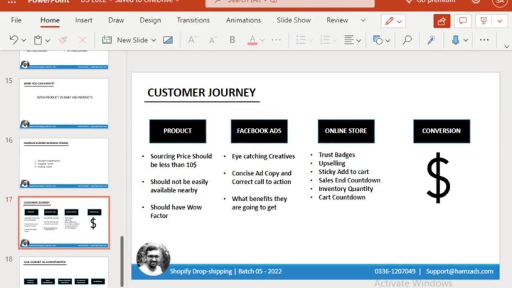Screen dimensions: 512x288
Task: Click the Present slideshow icon
Action: pyautogui.click(x=484, y=21)
